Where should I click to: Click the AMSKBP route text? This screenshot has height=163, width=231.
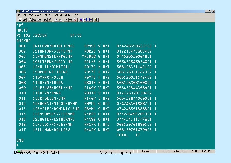23,41
